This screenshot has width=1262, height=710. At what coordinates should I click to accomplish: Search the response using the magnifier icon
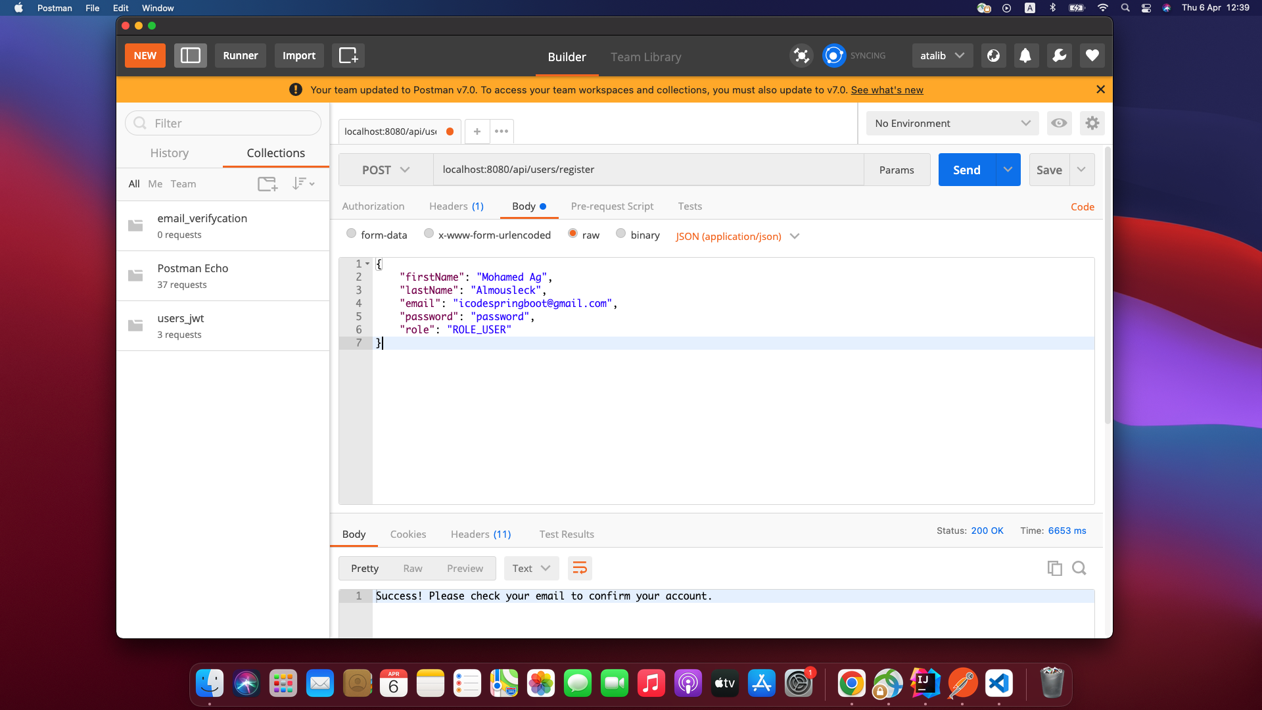point(1079,568)
